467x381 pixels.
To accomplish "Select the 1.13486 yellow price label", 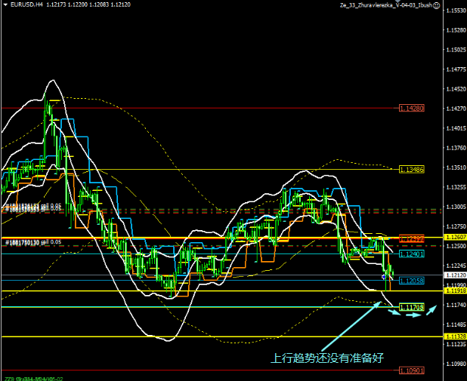I will pos(411,170).
